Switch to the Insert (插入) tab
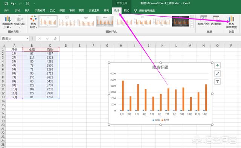Screen dimensions: 241x148 click(x=27, y=11)
